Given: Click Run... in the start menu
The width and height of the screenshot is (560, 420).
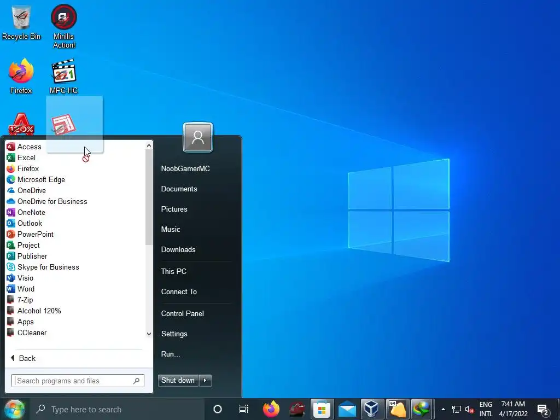Looking at the screenshot, I should tap(171, 354).
